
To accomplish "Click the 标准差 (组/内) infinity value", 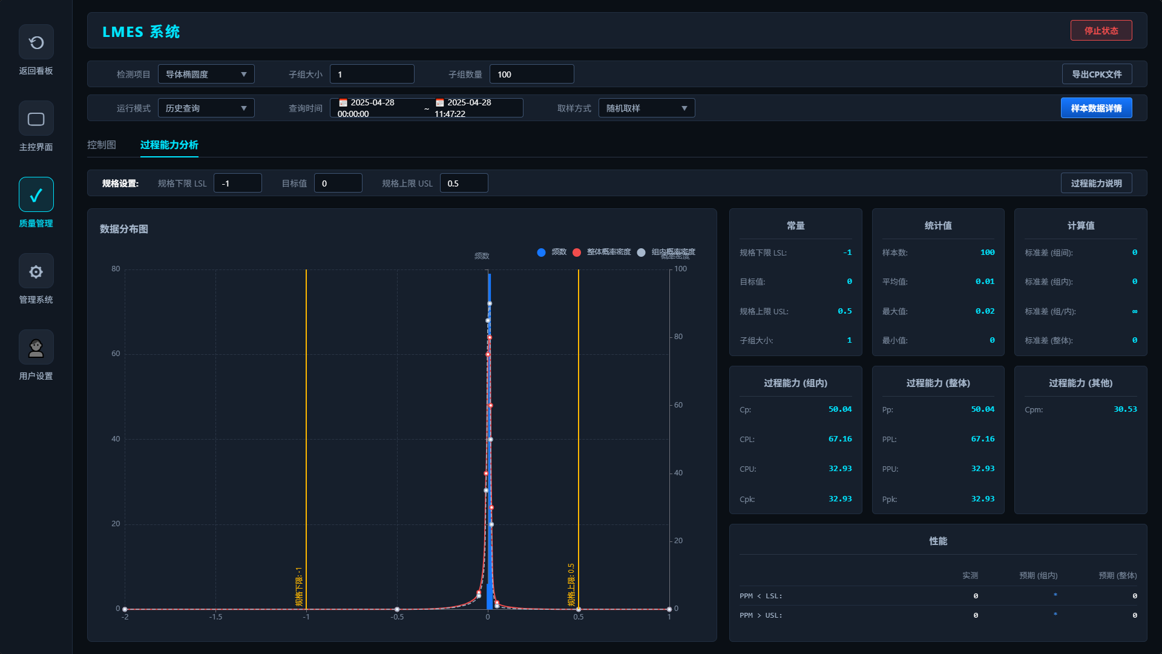I will tap(1135, 311).
